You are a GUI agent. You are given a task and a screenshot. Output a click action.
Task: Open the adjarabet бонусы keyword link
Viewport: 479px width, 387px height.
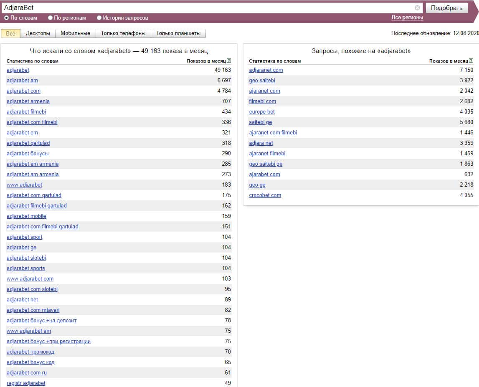click(x=28, y=154)
